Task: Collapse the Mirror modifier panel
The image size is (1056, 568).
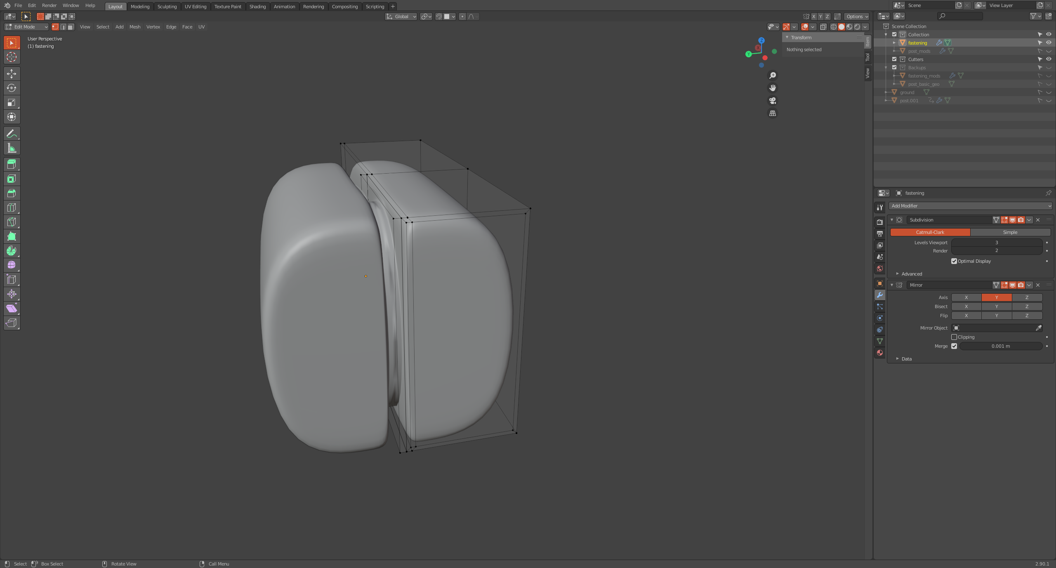Action: [892, 285]
